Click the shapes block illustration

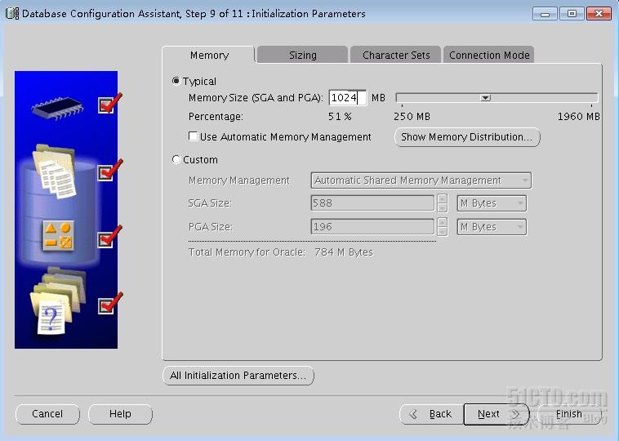click(x=58, y=236)
